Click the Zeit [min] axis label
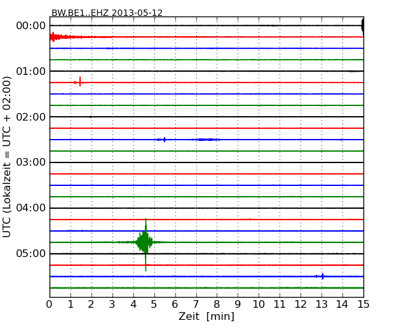Screen dimensions: 413x330 coord(207,317)
